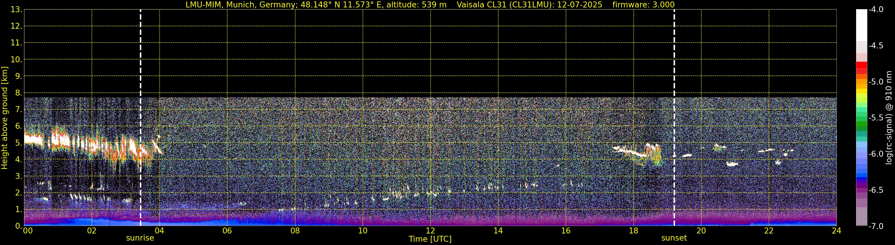Click the -5.5 tick label on colorbar

click(x=875, y=118)
